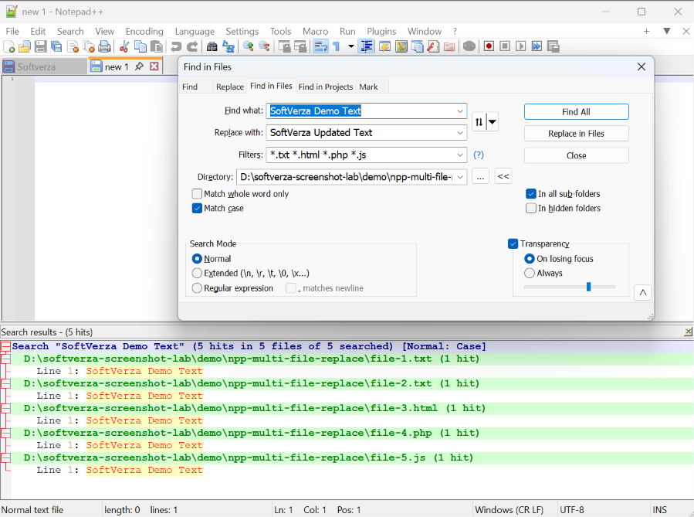Toggle the Word Wrap toolbar icon
The image size is (694, 517).
point(320,46)
